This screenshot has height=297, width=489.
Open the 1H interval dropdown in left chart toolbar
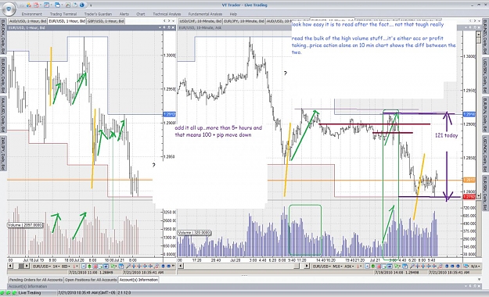tap(56, 267)
